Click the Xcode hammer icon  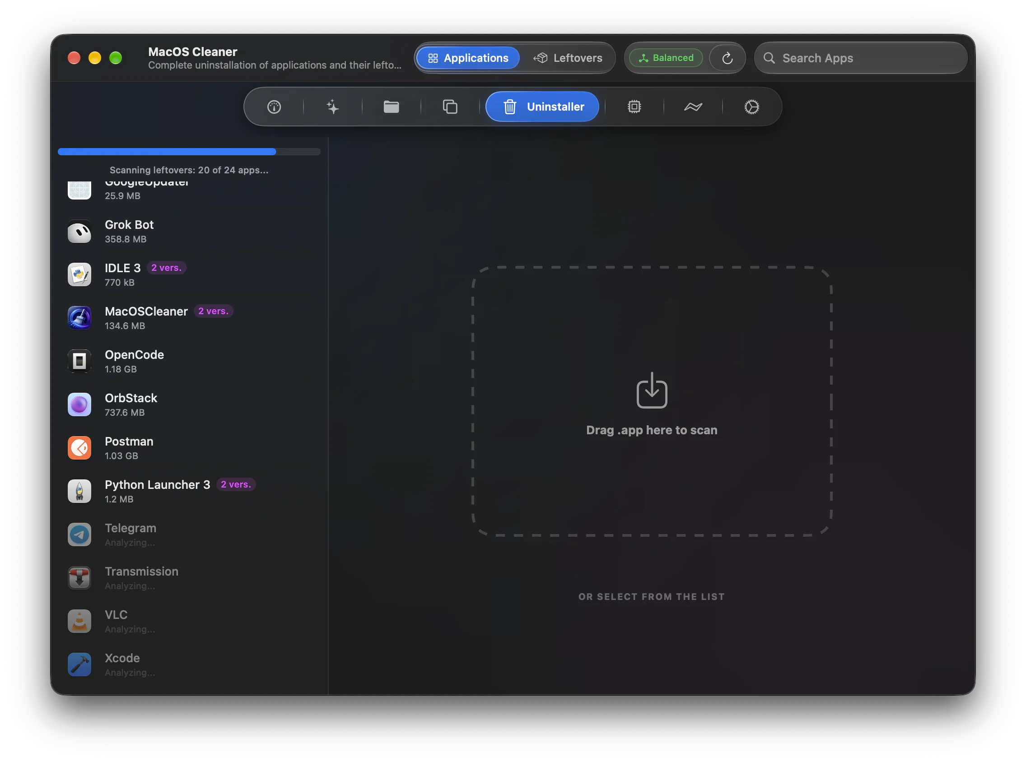pos(79,665)
